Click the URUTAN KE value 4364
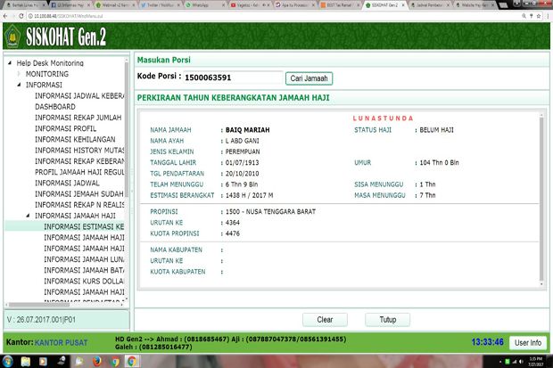This screenshot has width=553, height=368. [x=233, y=223]
